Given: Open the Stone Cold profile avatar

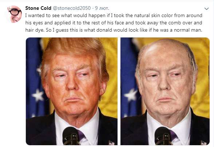Looking at the screenshot, I should coord(15,14).
